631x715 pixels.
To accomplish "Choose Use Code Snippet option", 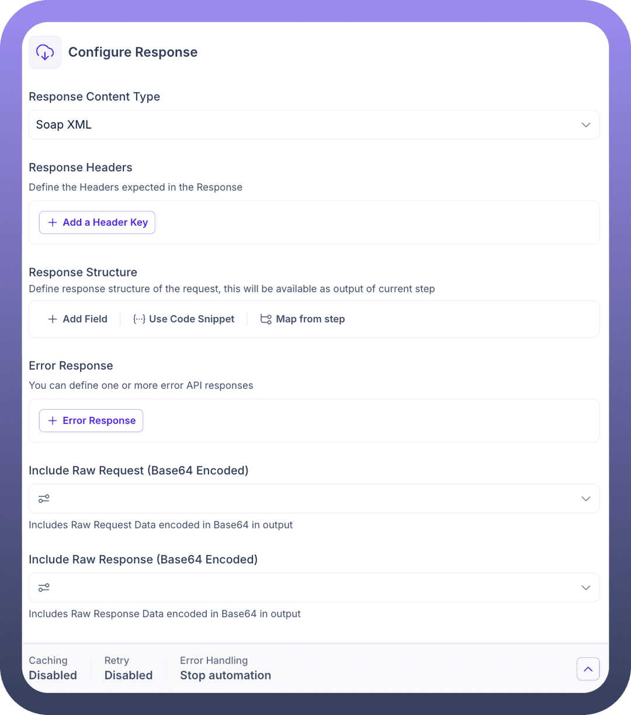I will point(192,319).
